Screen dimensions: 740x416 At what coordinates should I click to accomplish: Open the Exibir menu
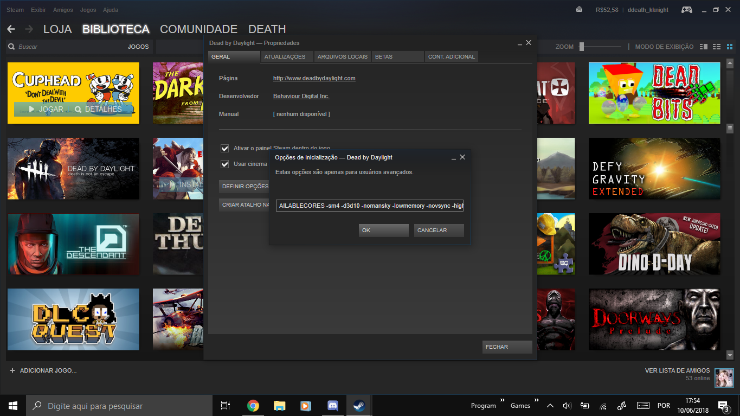pos(38,10)
